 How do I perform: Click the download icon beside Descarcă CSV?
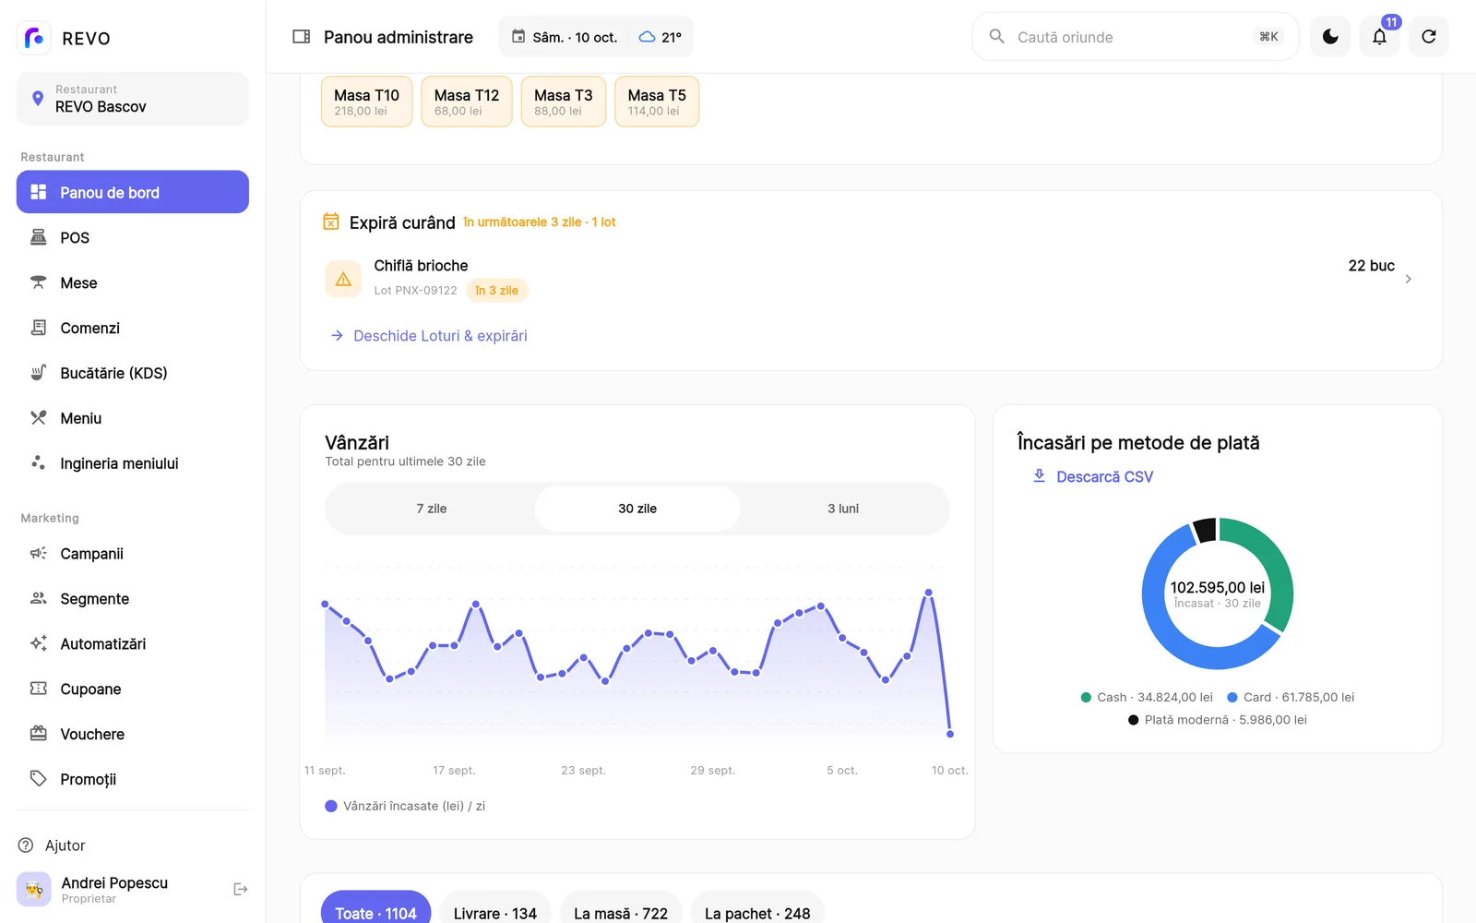(1039, 476)
